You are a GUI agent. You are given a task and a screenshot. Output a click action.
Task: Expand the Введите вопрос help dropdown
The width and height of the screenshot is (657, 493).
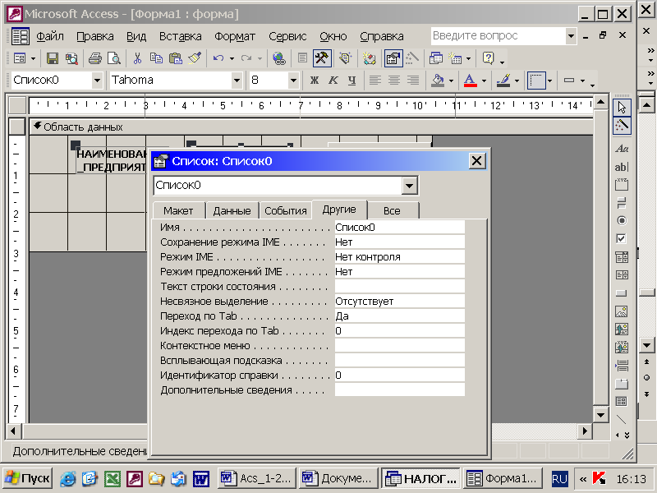coord(571,36)
